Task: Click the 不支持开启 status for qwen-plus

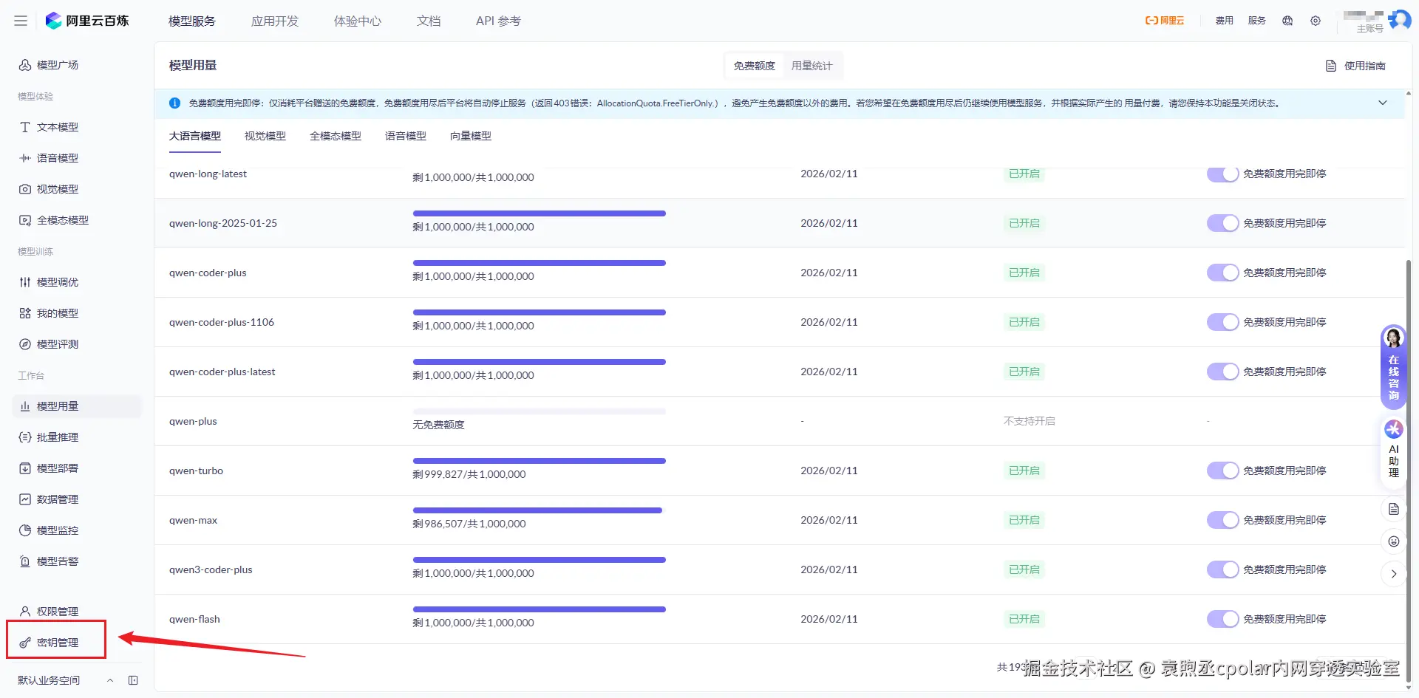Action: pos(1030,421)
